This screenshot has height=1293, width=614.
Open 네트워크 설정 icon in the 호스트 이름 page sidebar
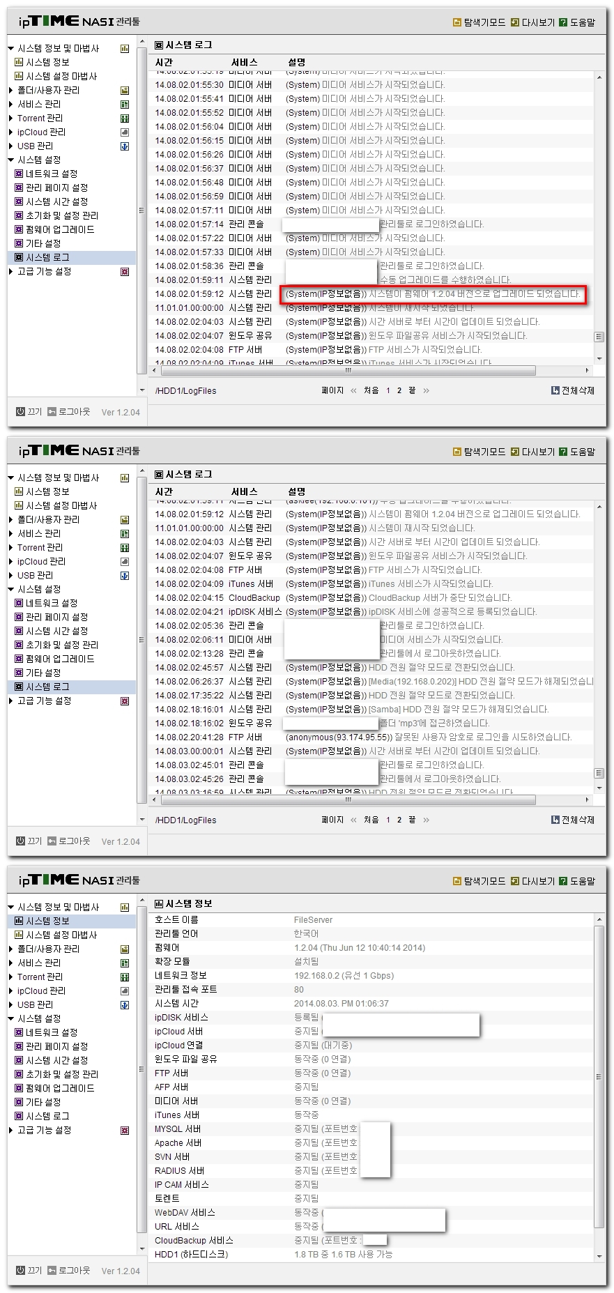tap(19, 1032)
